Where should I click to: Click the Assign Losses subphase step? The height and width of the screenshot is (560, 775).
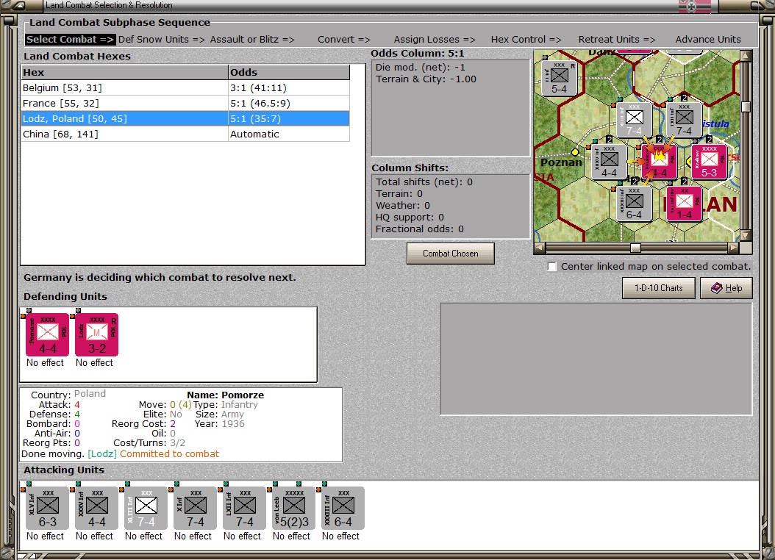coord(435,40)
